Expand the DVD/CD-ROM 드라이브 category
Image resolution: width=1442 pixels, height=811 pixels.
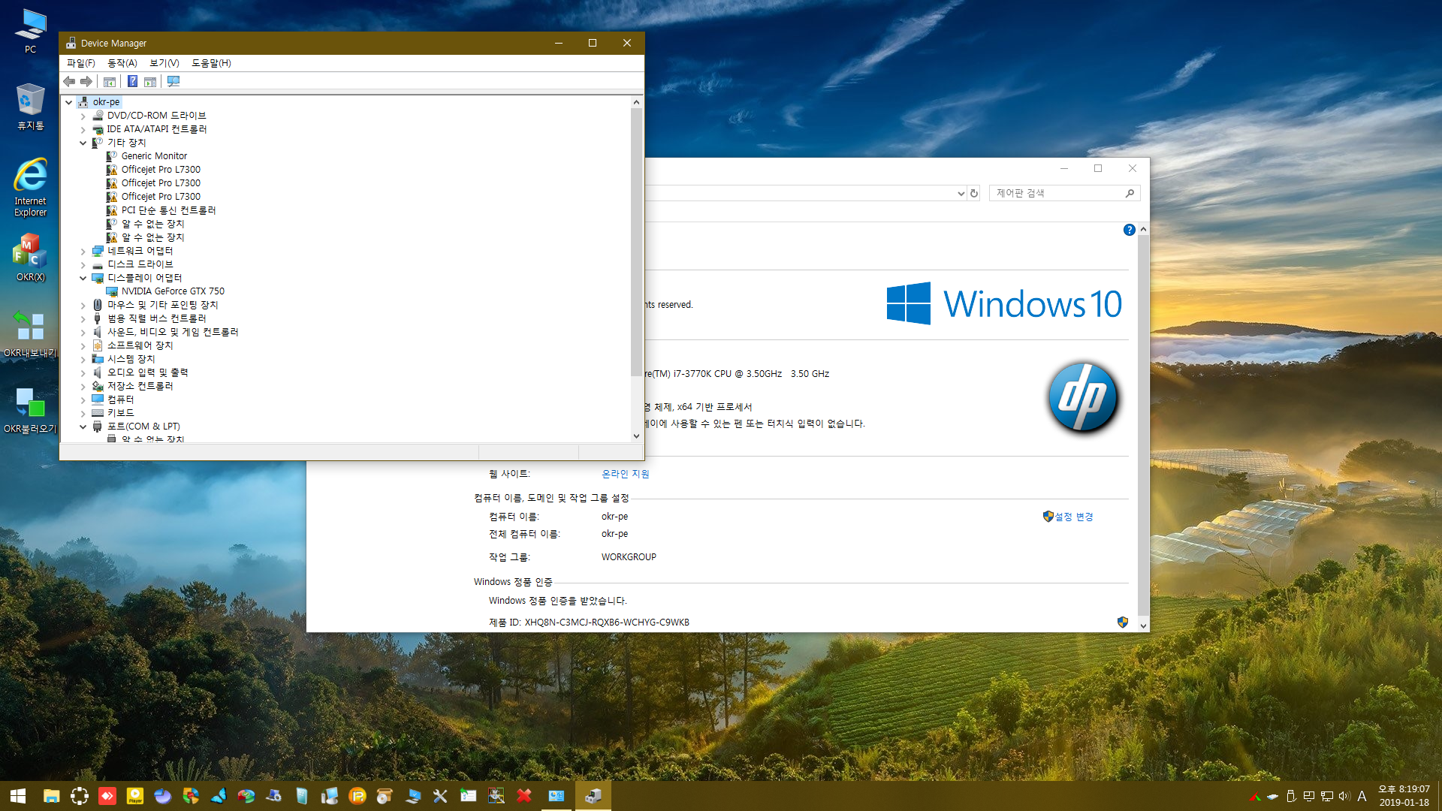pos(83,116)
